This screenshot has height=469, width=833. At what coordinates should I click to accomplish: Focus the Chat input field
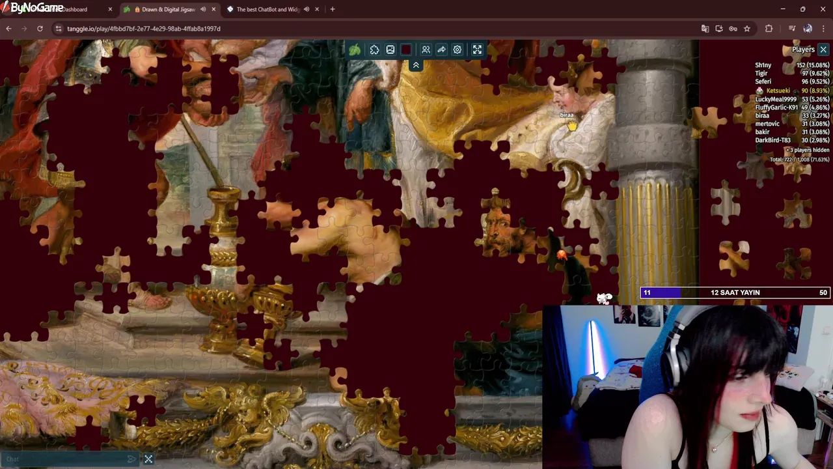pos(65,459)
